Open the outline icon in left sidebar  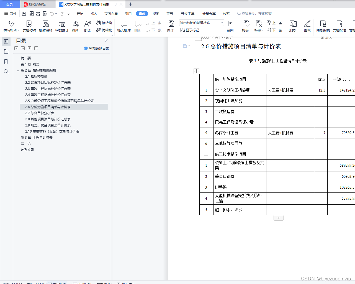pyautogui.click(x=6, y=42)
